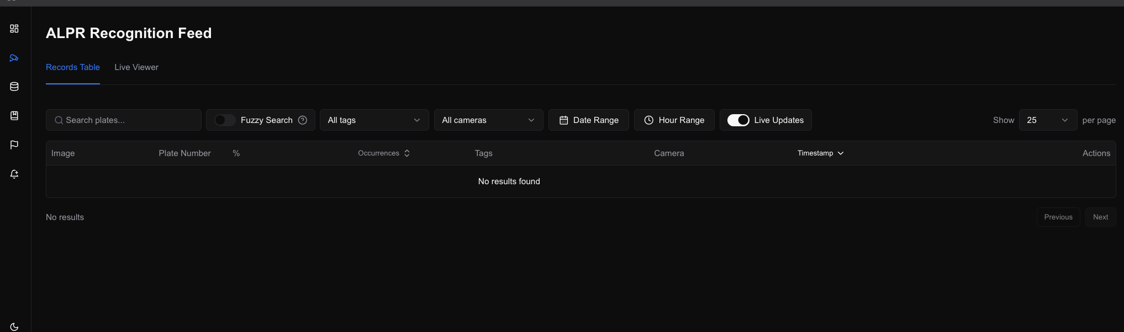Expand the All tags dropdown
Viewport: 1124px width, 332px height.
(374, 120)
